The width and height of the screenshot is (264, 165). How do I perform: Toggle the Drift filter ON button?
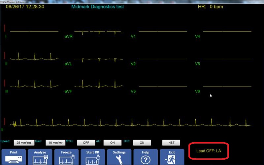142,143
